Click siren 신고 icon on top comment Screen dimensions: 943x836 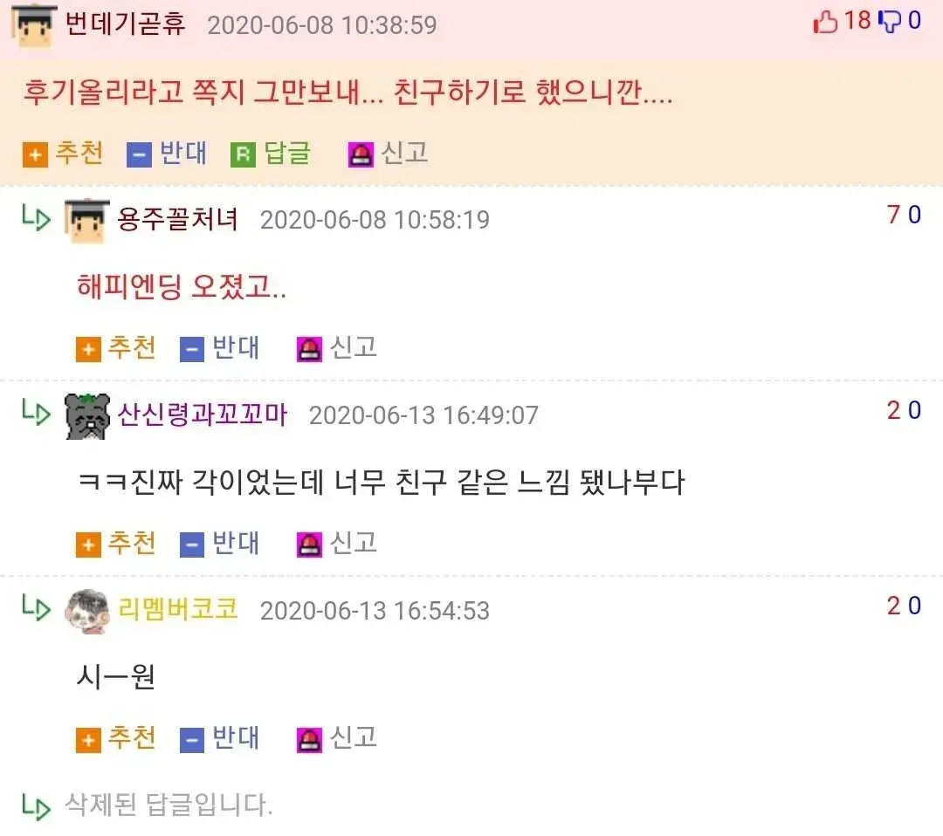point(361,154)
